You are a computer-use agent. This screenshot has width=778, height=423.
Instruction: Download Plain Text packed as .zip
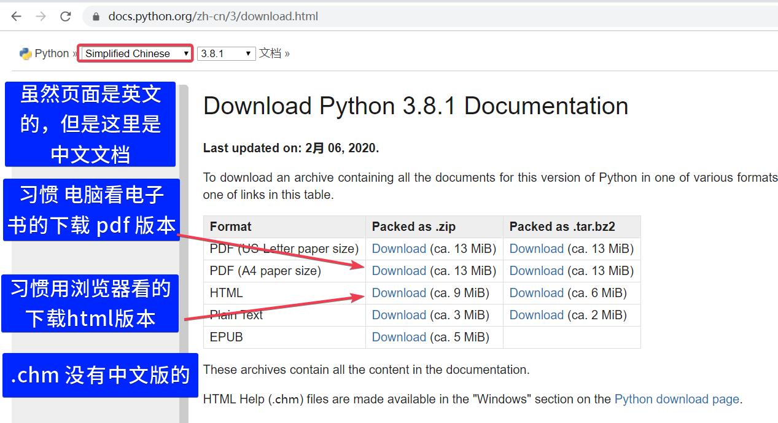pyautogui.click(x=399, y=315)
